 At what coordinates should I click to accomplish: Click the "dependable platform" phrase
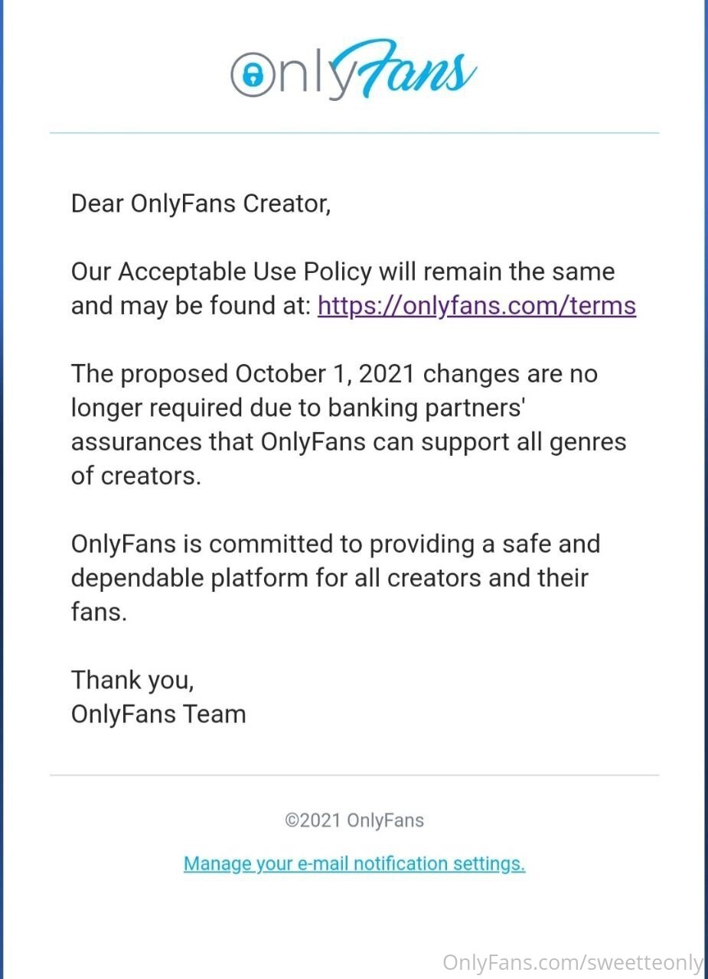(x=189, y=577)
